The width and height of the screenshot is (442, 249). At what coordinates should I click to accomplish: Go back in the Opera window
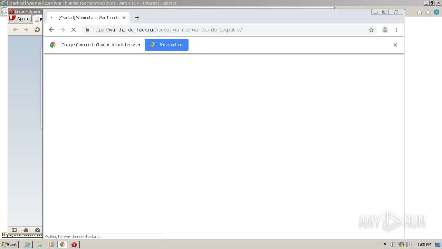pyautogui.click(x=15, y=30)
